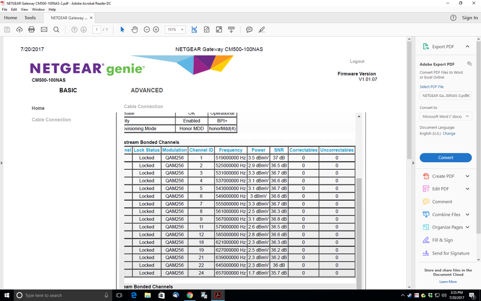Click the Fit Width scrolling icon
This screenshot has height=301, width=481.
point(194,29)
